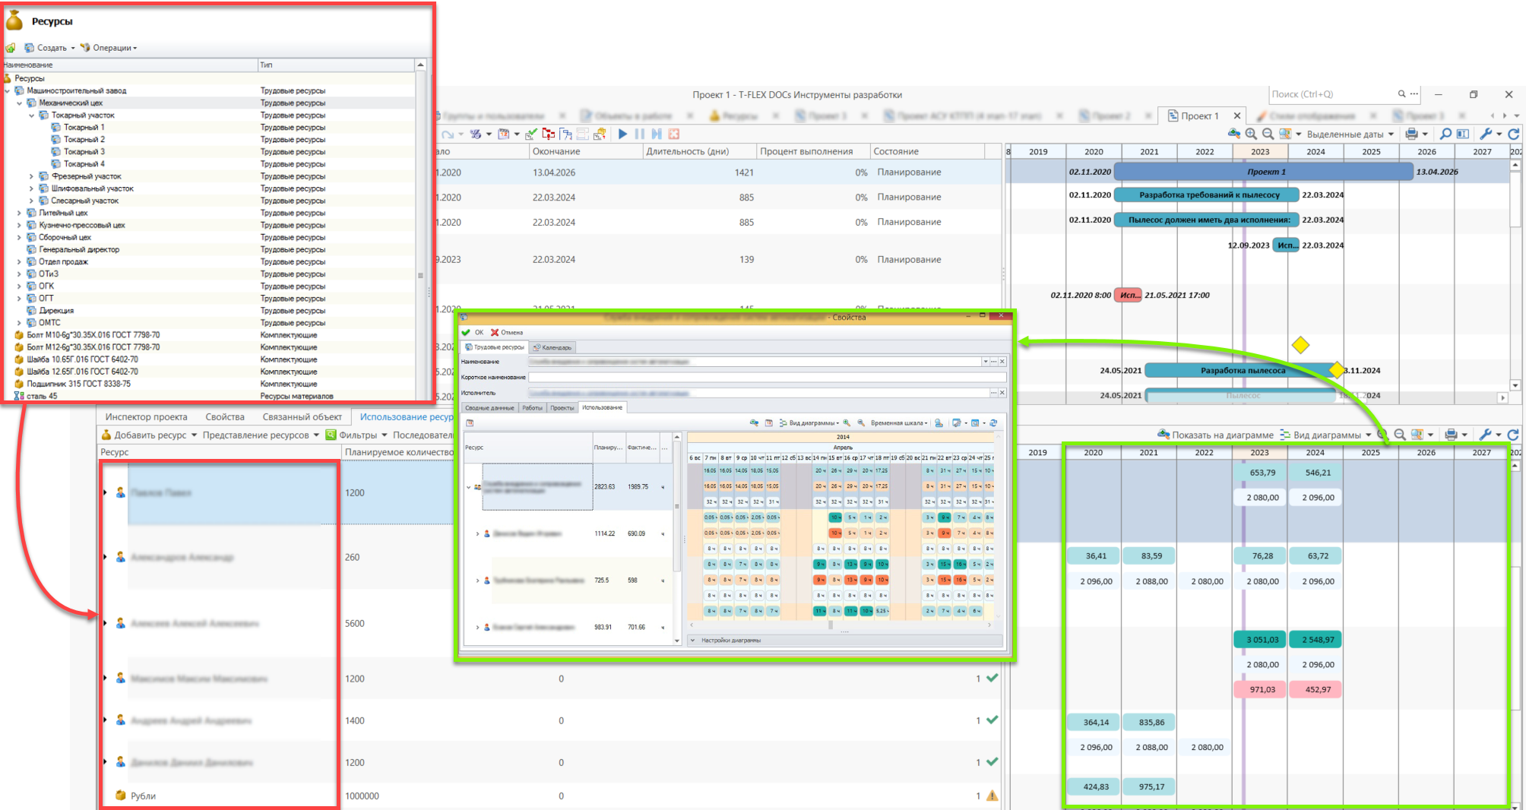Screen dimensions: 1526x810
Task: Click the wrench settings icon above the Gantt chart
Action: [1486, 134]
